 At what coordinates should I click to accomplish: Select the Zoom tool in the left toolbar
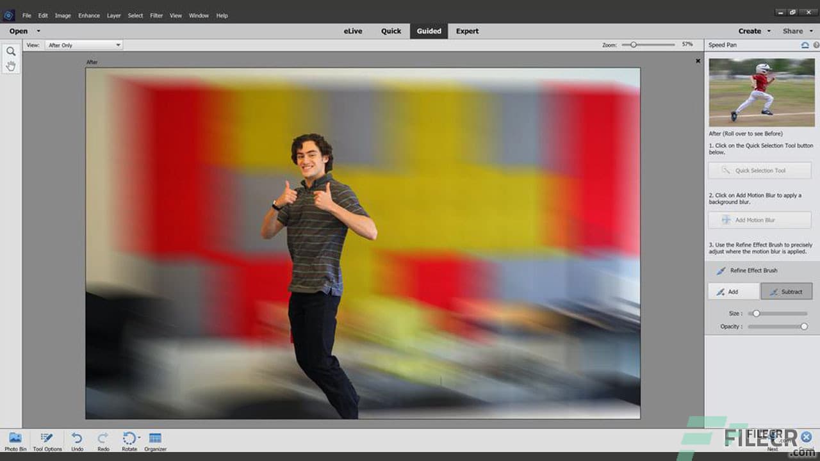click(10, 50)
